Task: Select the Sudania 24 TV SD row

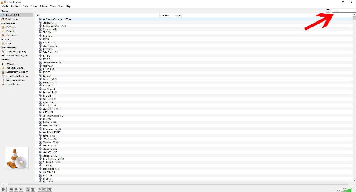Action: [x=194, y=162]
